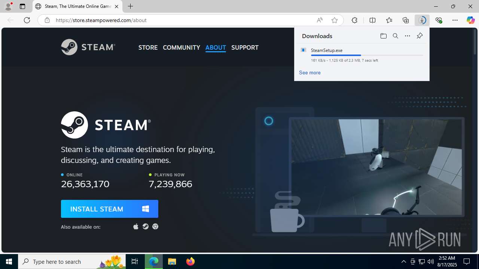Open Settings and more menu
This screenshot has width=479, height=269.
tap(455, 20)
